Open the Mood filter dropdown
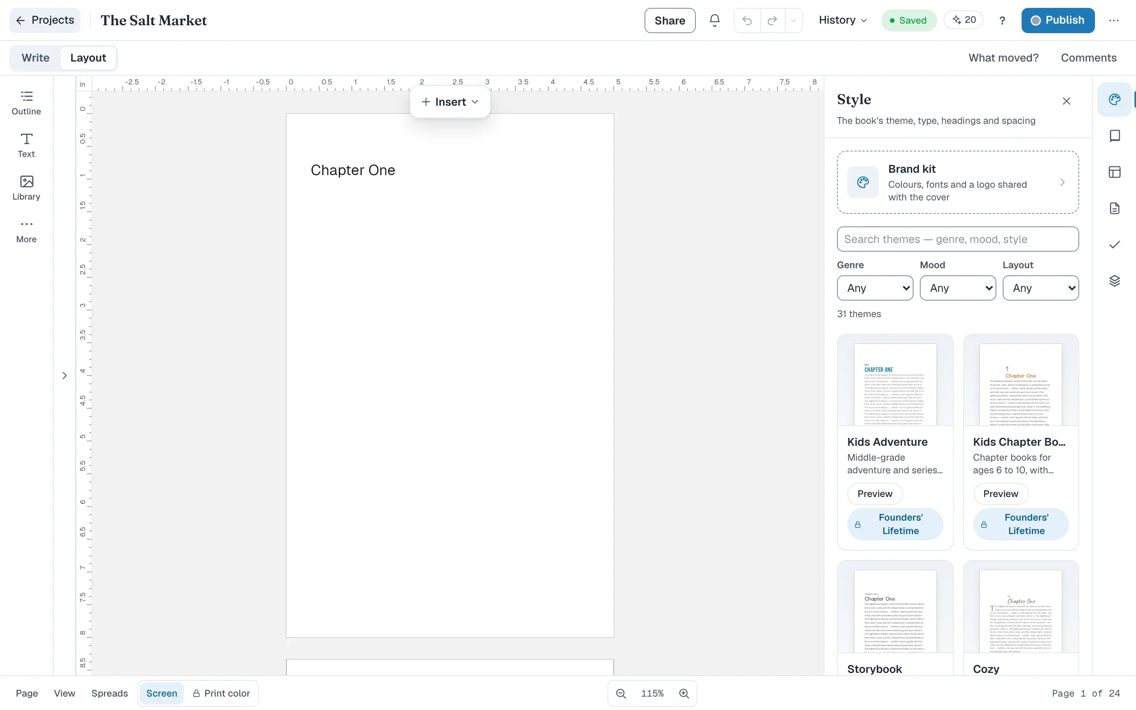 [x=958, y=288]
